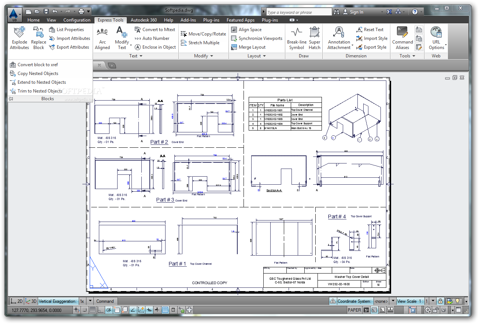Click the Reset Text dimension tool
The width and height of the screenshot is (479, 324).
370,30
